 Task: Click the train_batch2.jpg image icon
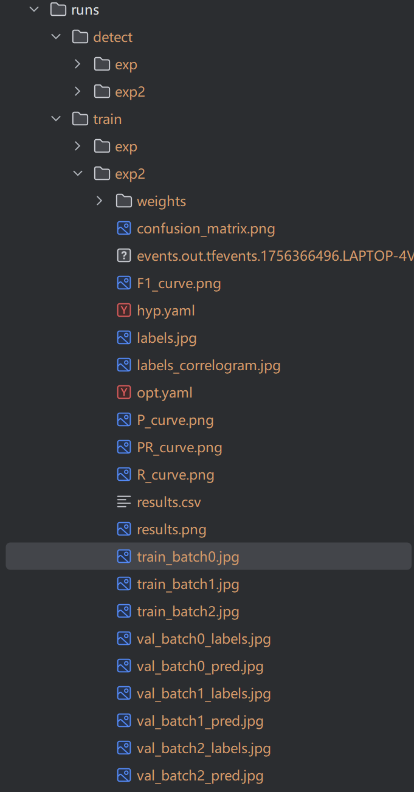[124, 611]
